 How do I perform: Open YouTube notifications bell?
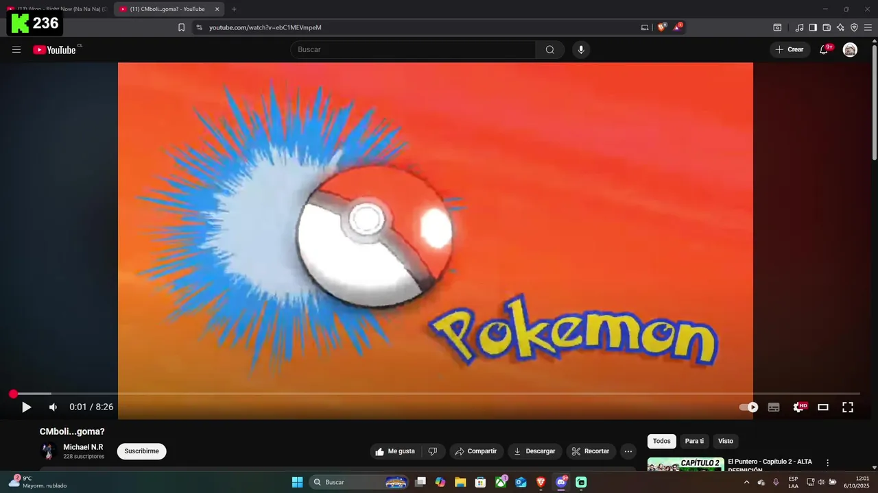click(824, 49)
